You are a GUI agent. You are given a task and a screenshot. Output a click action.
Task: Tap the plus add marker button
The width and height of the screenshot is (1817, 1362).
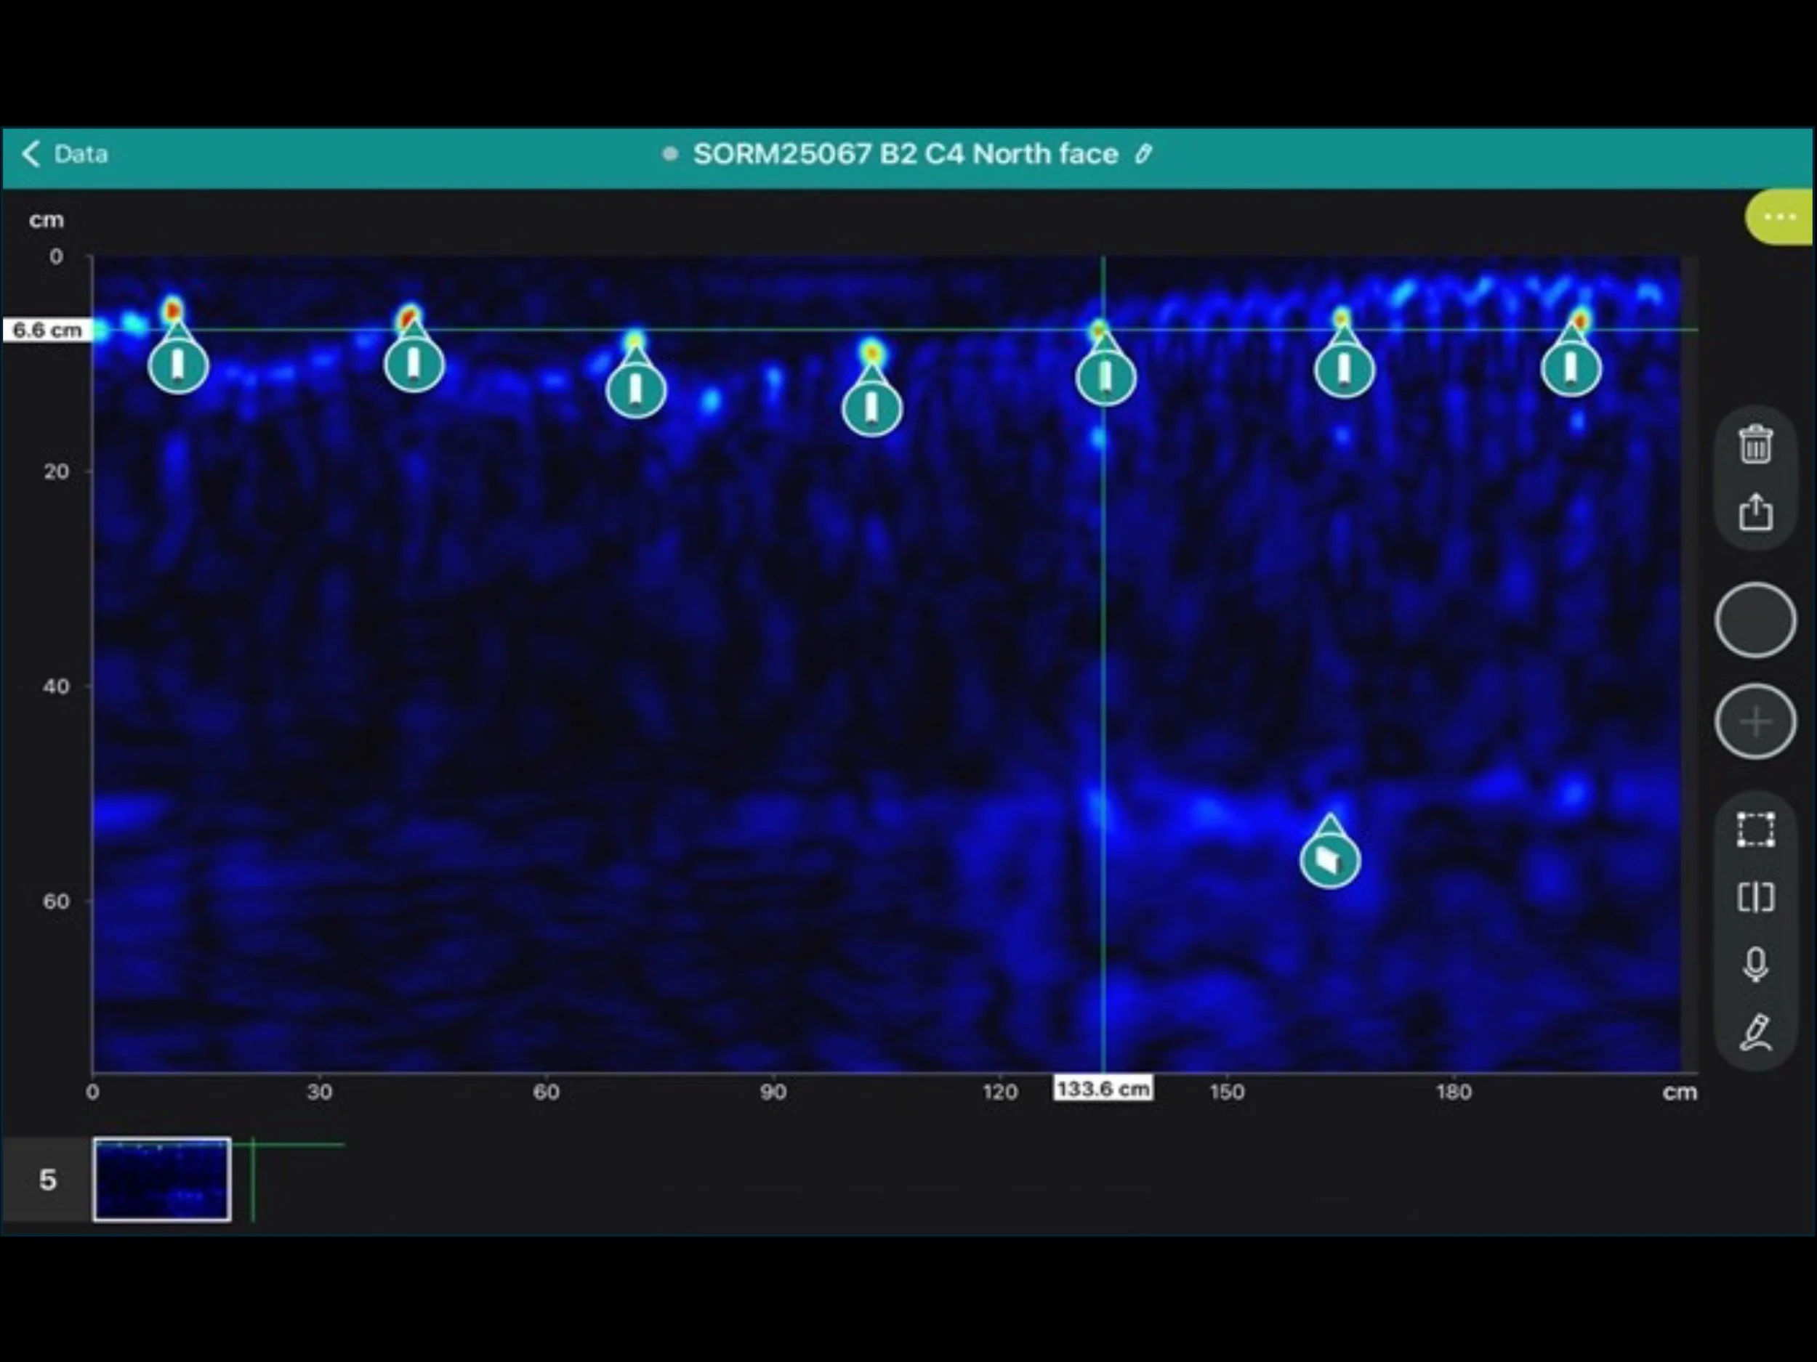coord(1755,721)
